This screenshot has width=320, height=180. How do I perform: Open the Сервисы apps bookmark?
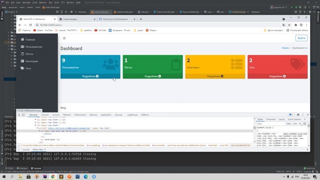pyautogui.click(x=24, y=30)
